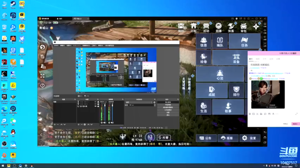Toggle lock on the first text source
Image resolution: width=300 pixels, height=168 pixels.
98,102
